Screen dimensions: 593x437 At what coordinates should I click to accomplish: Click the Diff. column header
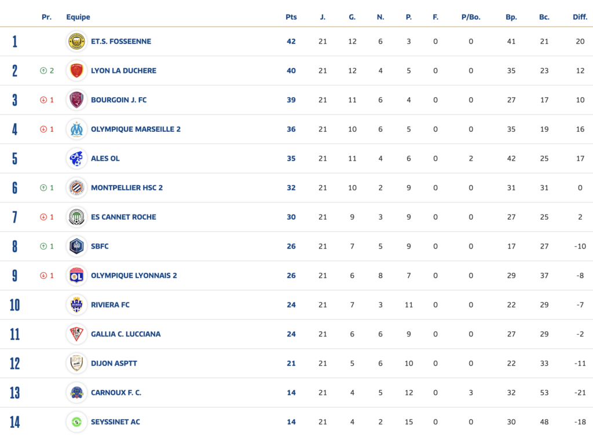(x=580, y=17)
